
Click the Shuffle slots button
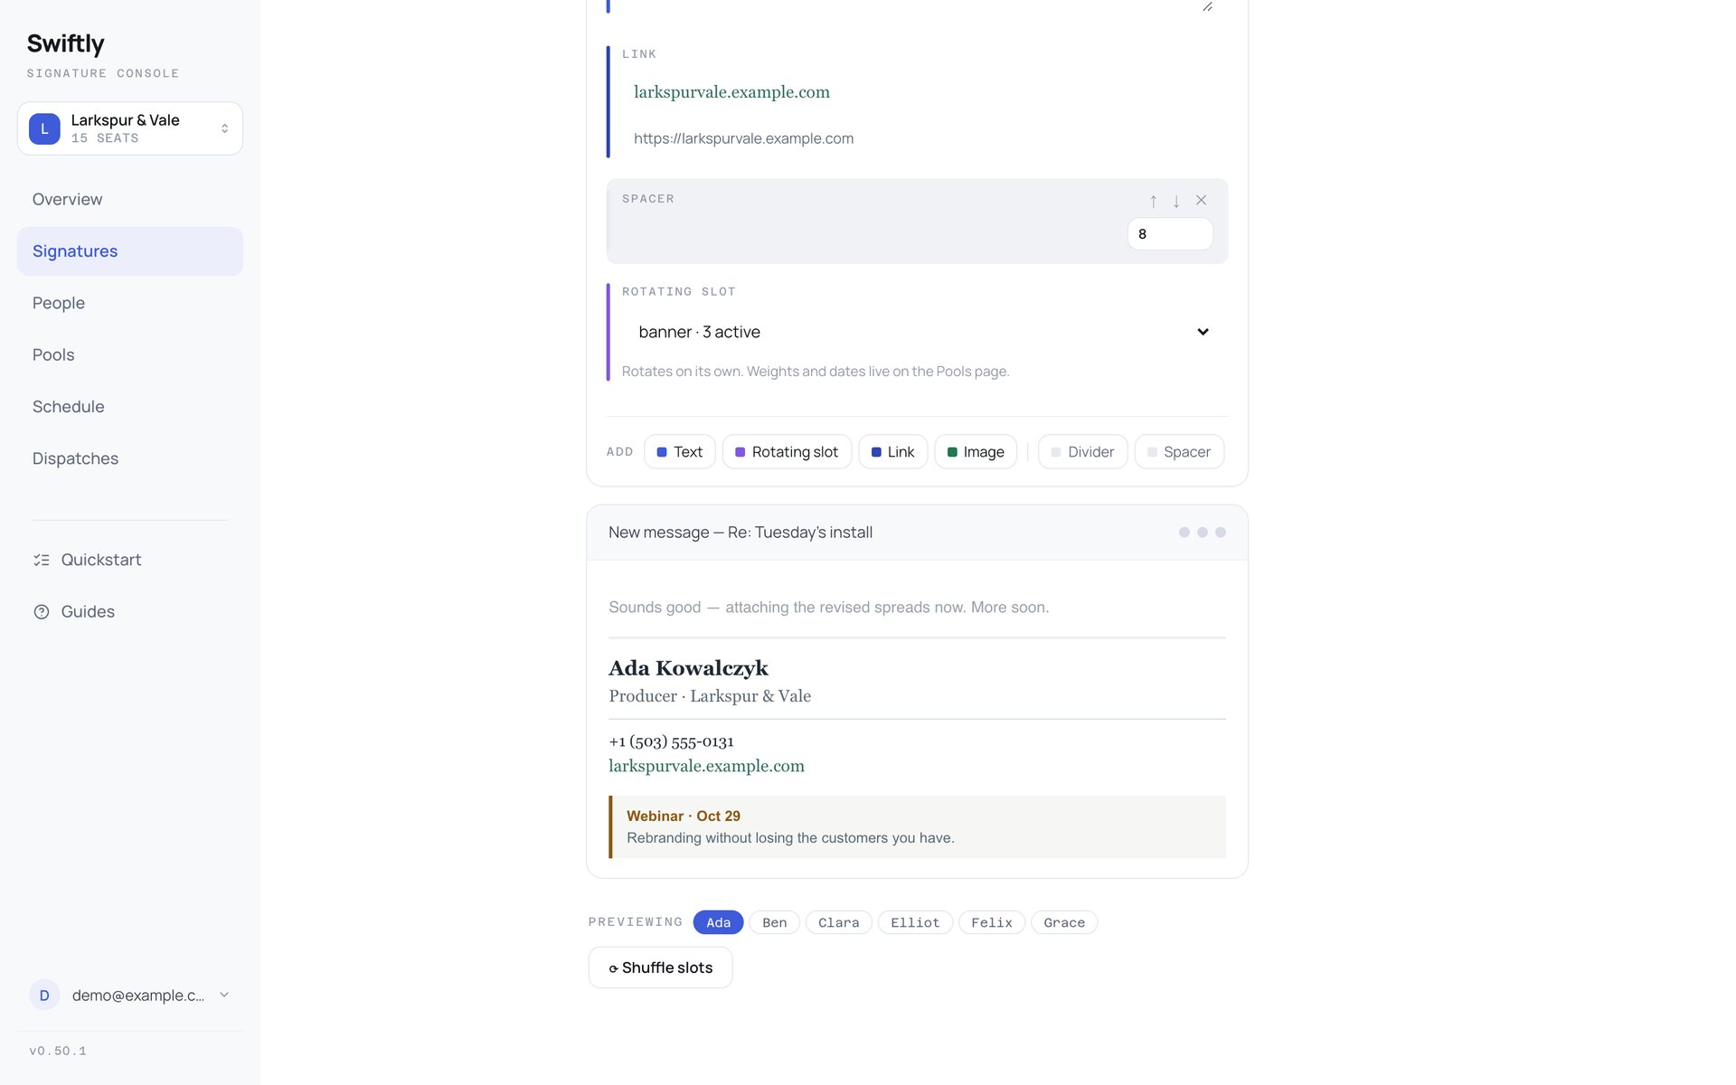pyautogui.click(x=660, y=967)
